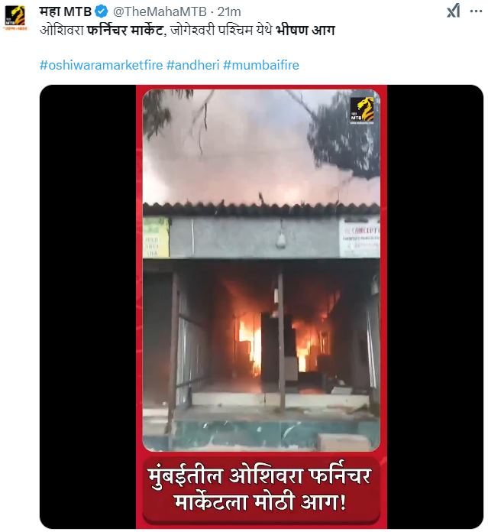Screen dimensions: 488x532
Task: Click the flames inside the shop
Action: (x=281, y=342)
